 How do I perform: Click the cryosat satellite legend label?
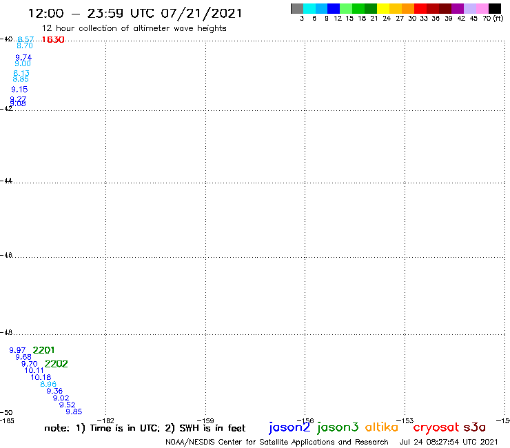[x=436, y=427]
